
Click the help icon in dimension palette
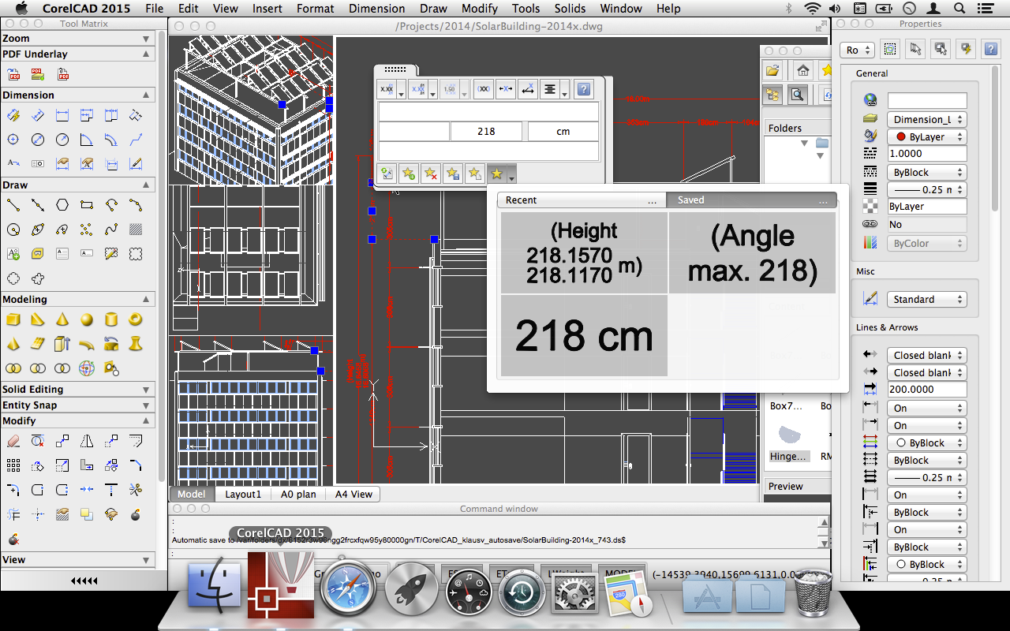tap(583, 89)
